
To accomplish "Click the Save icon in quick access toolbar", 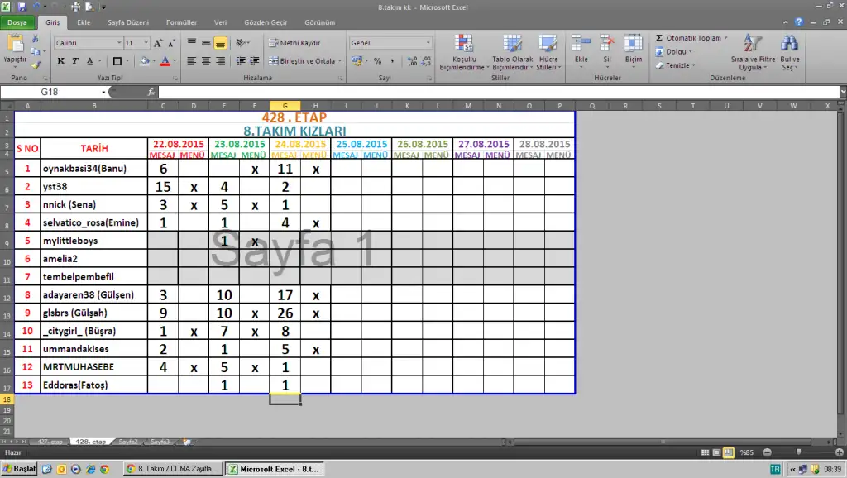I will [22, 7].
